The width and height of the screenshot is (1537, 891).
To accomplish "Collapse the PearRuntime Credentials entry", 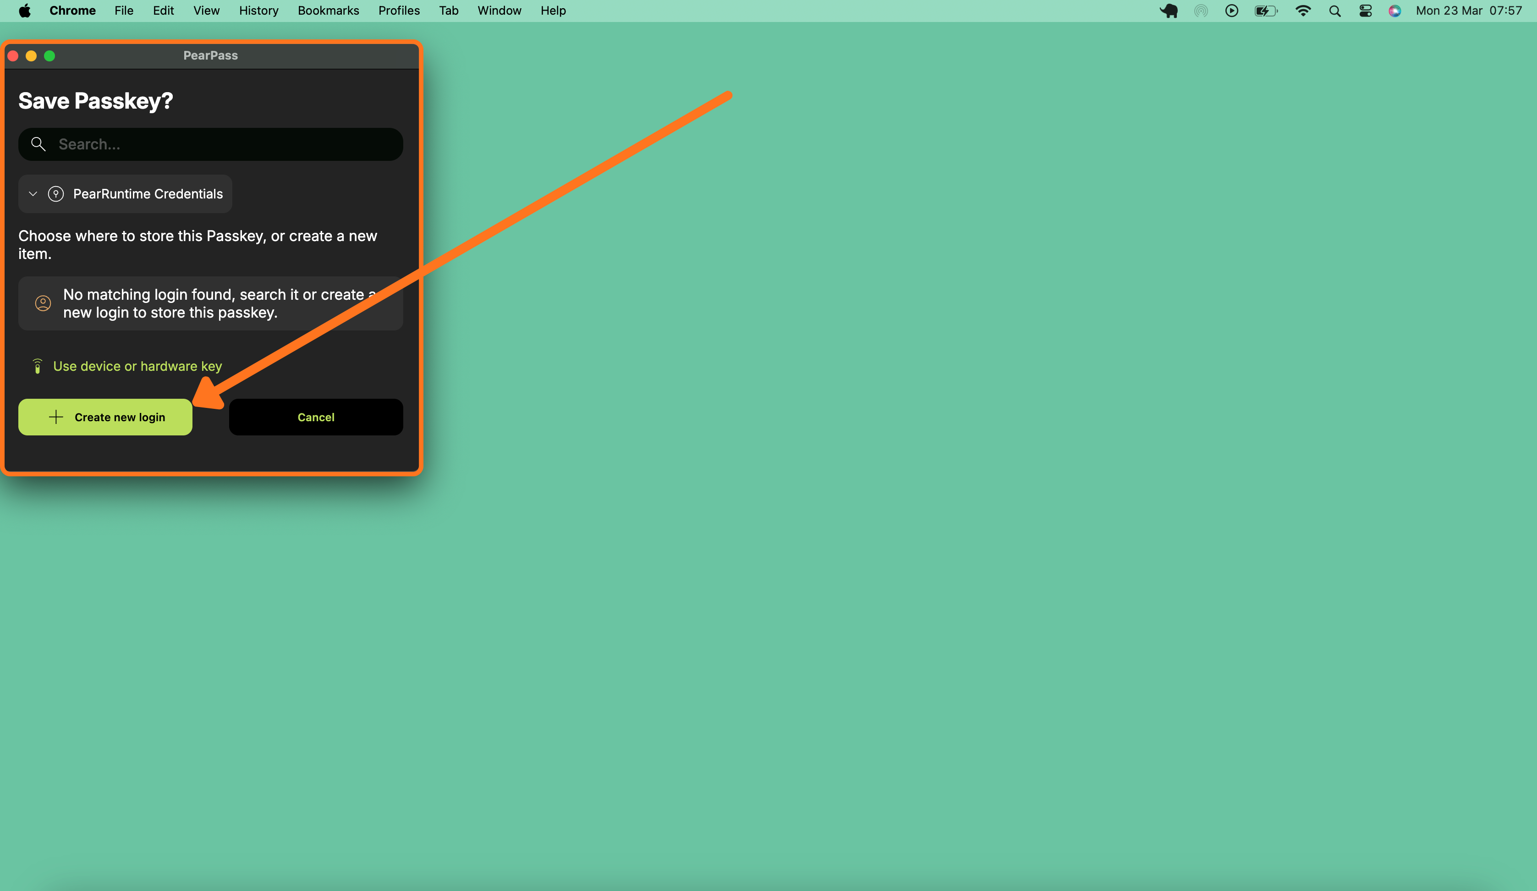I will click(33, 194).
